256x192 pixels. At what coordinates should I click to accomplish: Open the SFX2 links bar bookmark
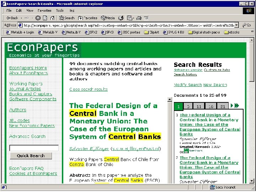click(x=91, y=32)
